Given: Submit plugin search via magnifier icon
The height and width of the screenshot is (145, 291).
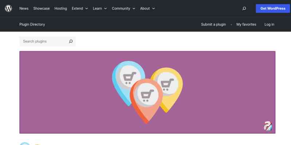Looking at the screenshot, I should (x=71, y=41).
